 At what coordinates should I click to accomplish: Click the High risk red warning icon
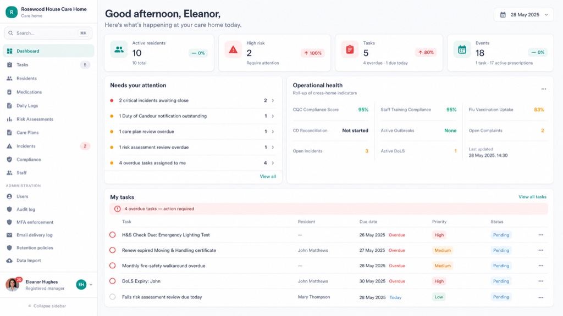click(233, 49)
